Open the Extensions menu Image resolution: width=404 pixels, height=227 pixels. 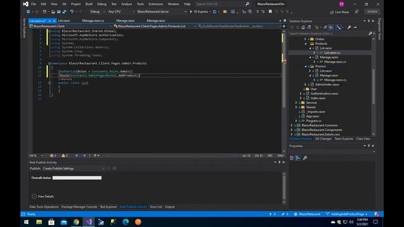tap(156, 4)
